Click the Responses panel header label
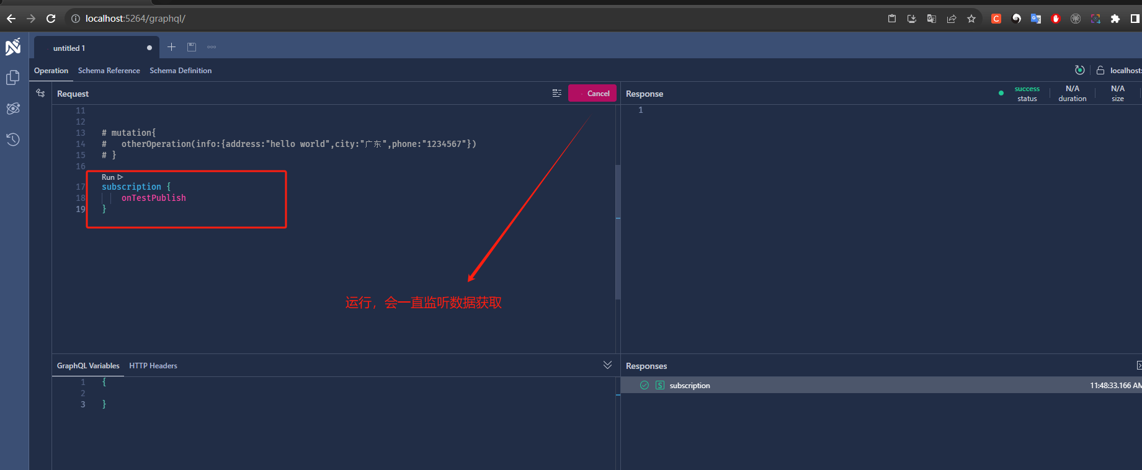1142x470 pixels. (646, 366)
